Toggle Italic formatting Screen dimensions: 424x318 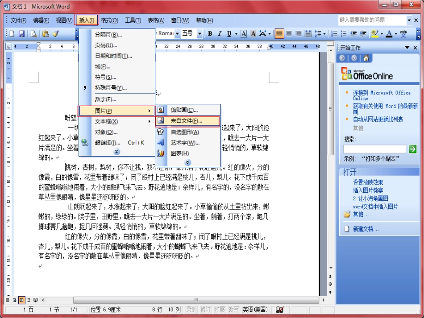point(219,33)
